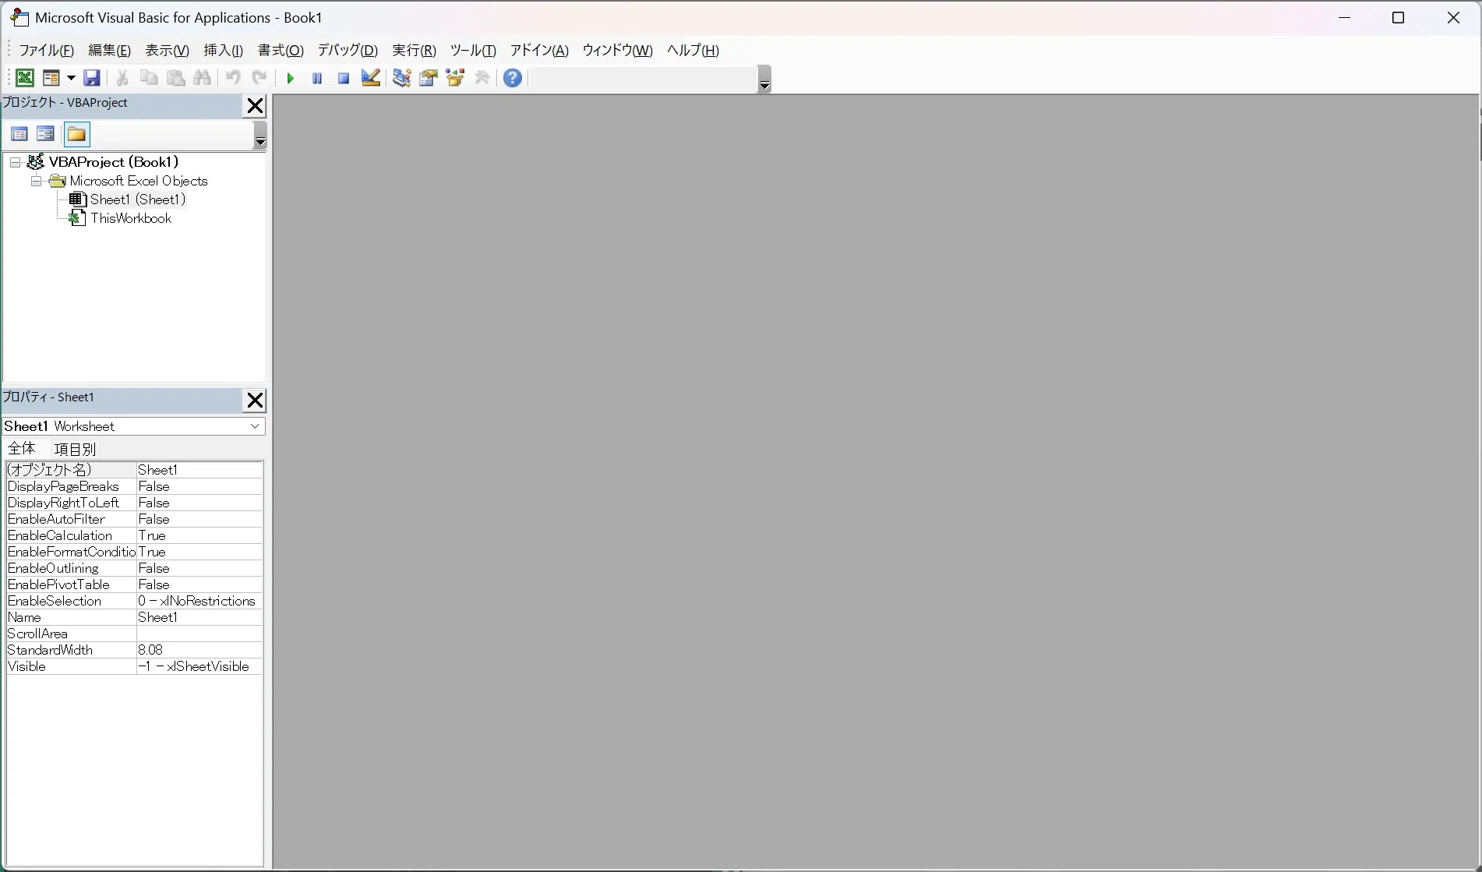Click View Code icon in Project panel
The height and width of the screenshot is (872, 1482).
tap(19, 134)
